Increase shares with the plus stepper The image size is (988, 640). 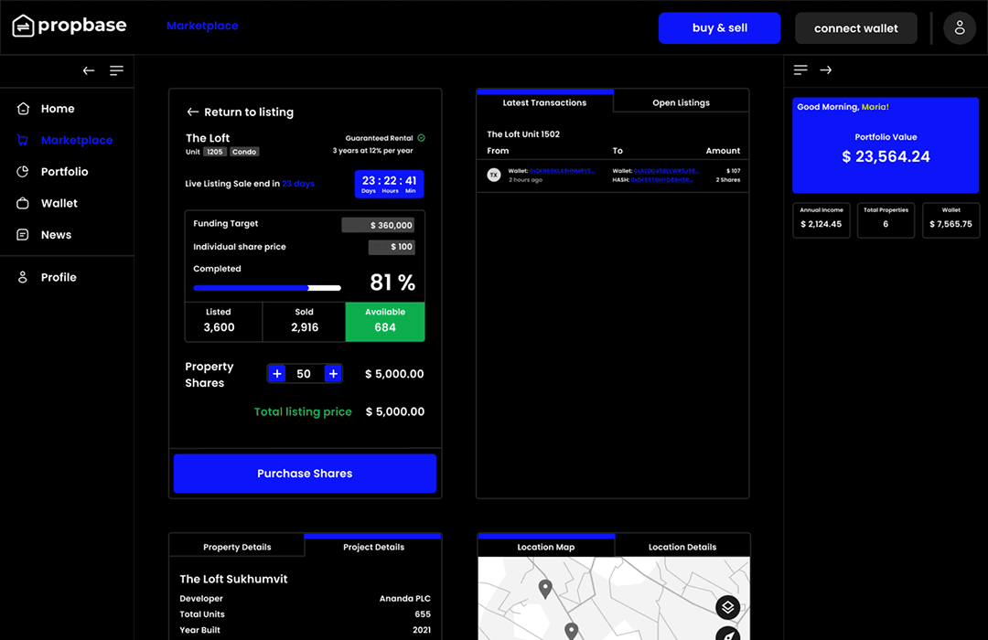pyautogui.click(x=333, y=373)
